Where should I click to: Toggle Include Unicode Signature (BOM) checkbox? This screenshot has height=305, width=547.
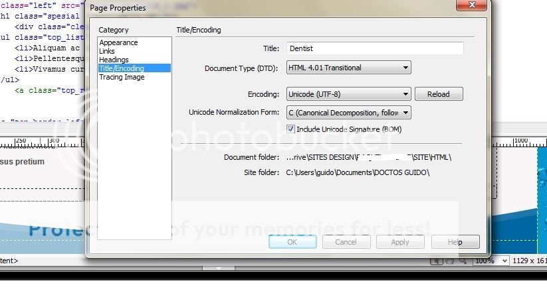pyautogui.click(x=290, y=129)
